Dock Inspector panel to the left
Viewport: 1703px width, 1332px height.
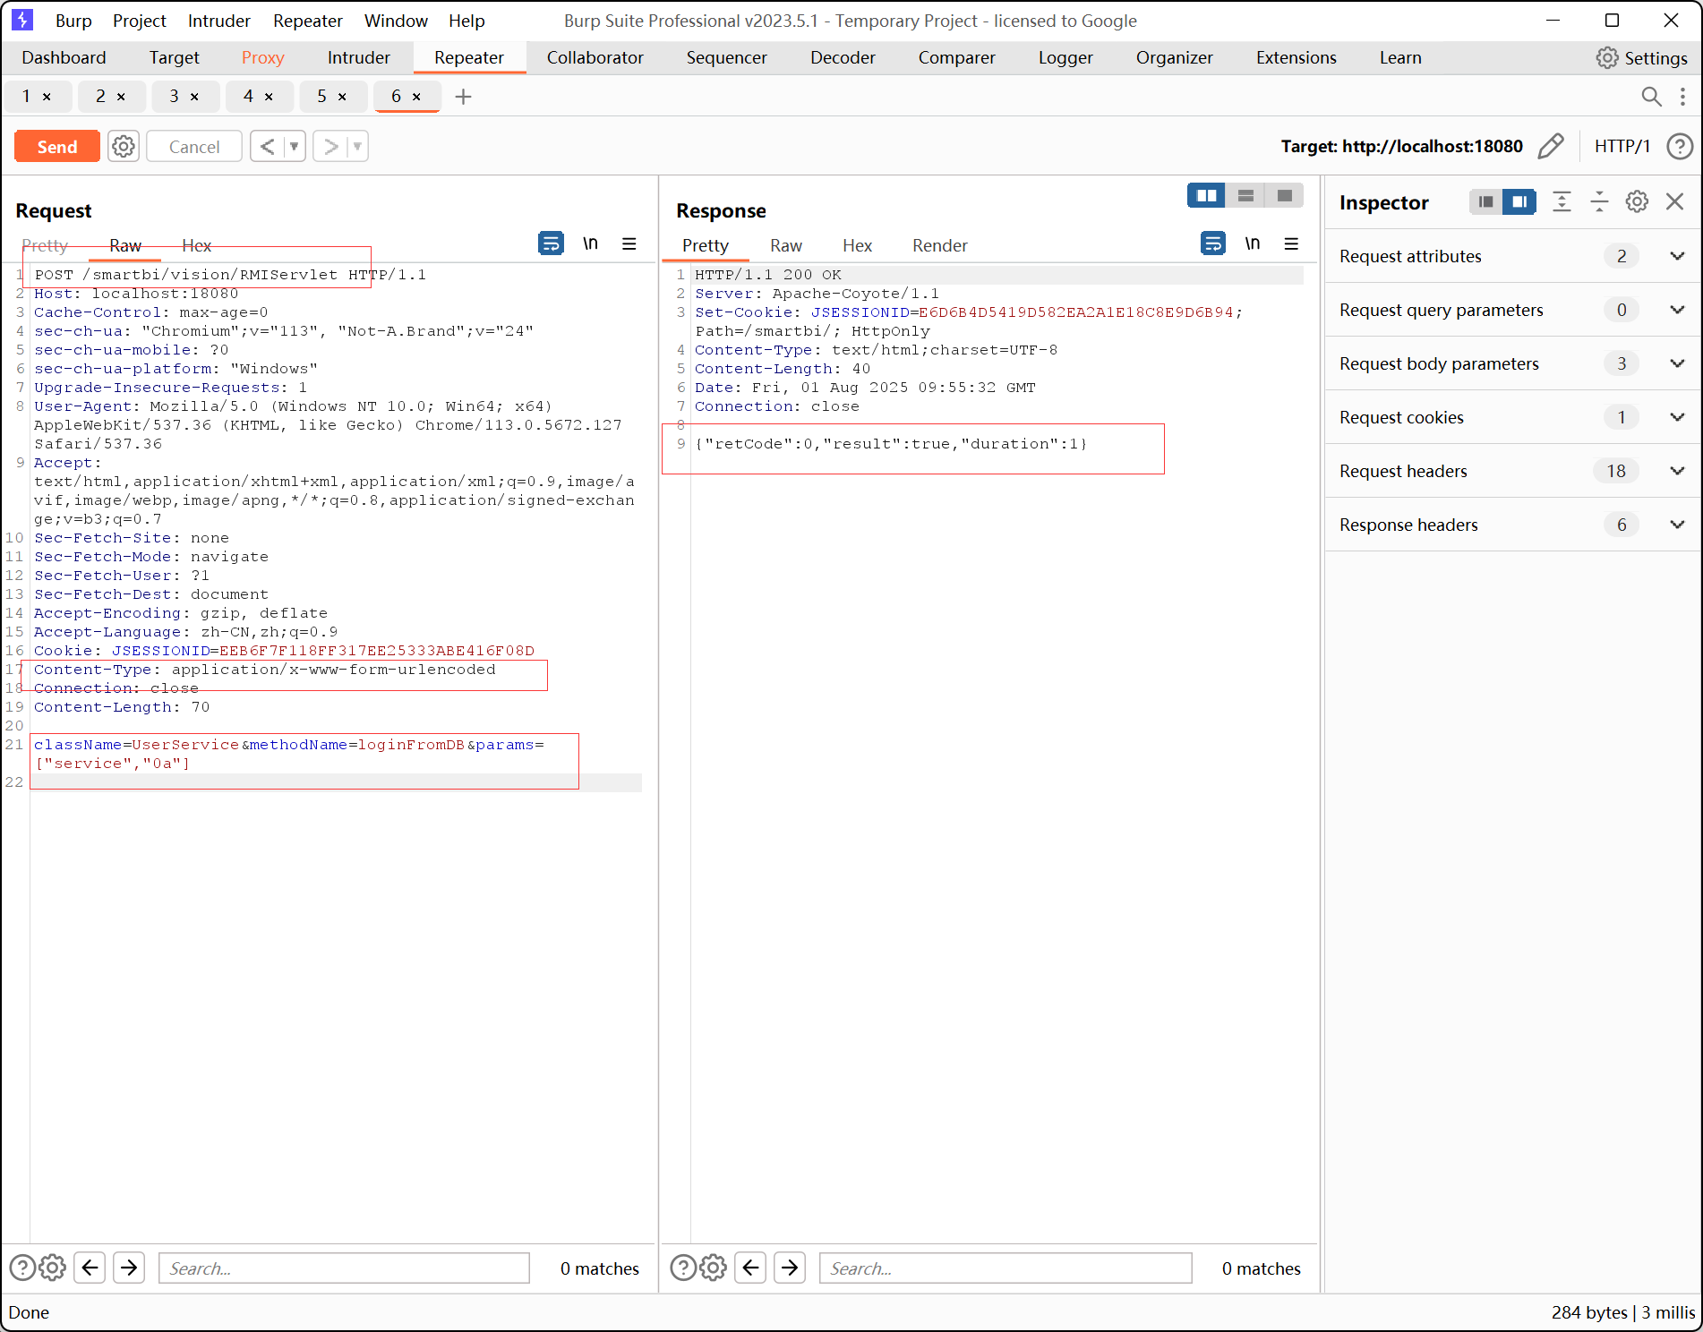point(1486,201)
